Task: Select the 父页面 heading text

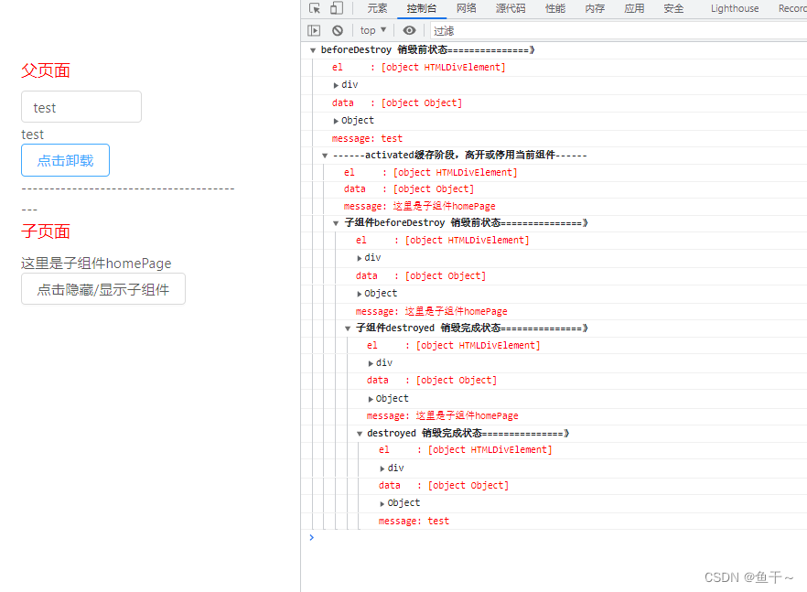Action: tap(46, 70)
